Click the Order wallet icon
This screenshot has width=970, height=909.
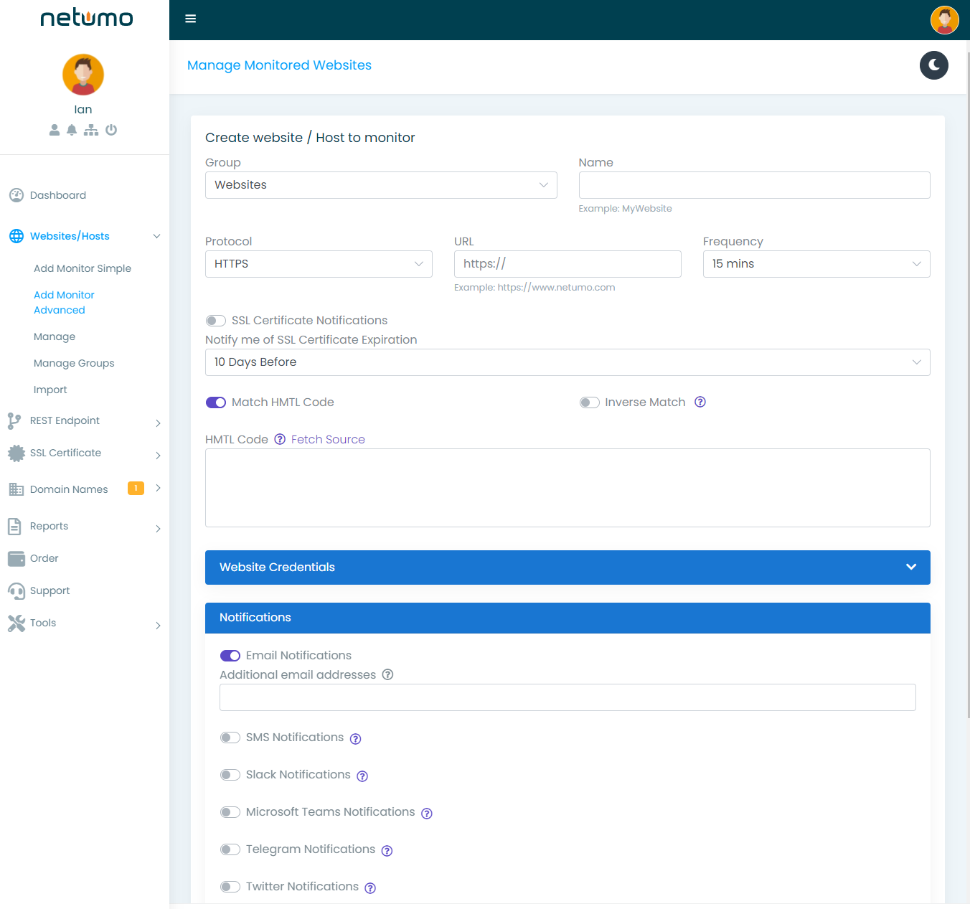(17, 558)
